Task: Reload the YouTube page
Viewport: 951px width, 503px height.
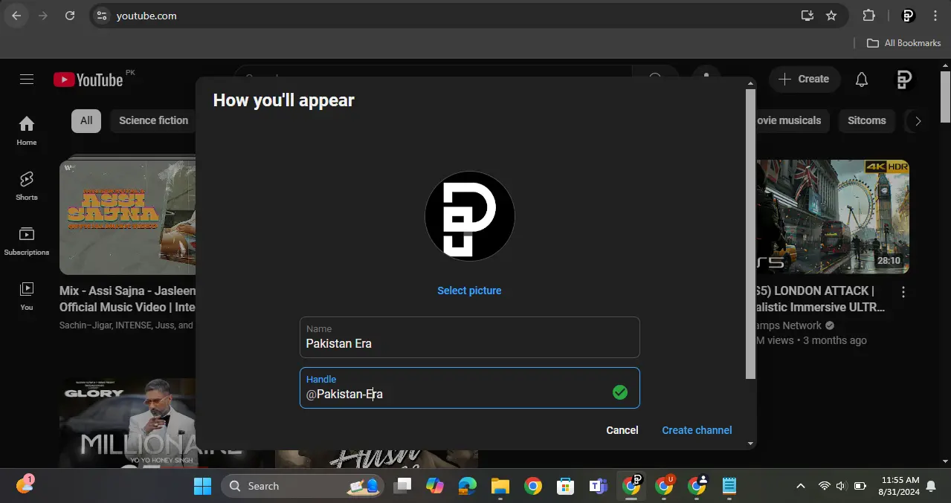Action: pyautogui.click(x=70, y=16)
